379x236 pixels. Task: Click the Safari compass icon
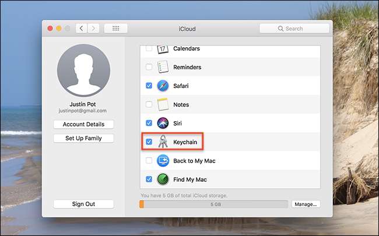point(163,86)
